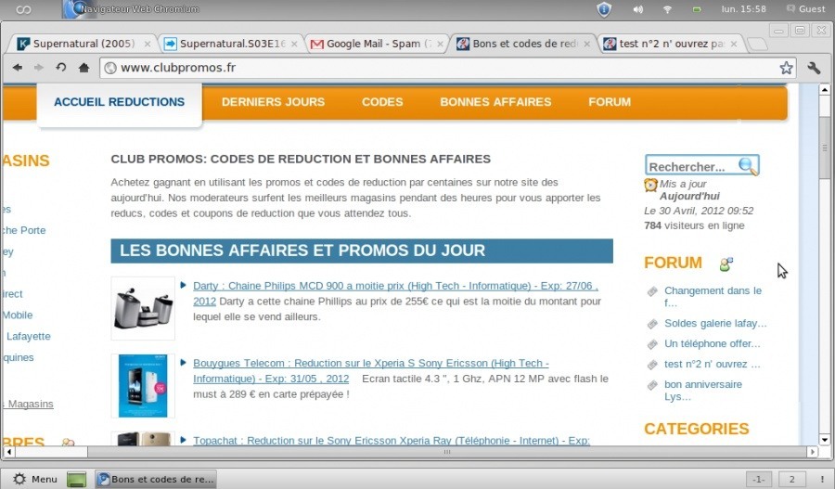Viewport: 835px width, 489px height.
Task: Open the Soldes galerie lafay... forum link
Action: (715, 324)
